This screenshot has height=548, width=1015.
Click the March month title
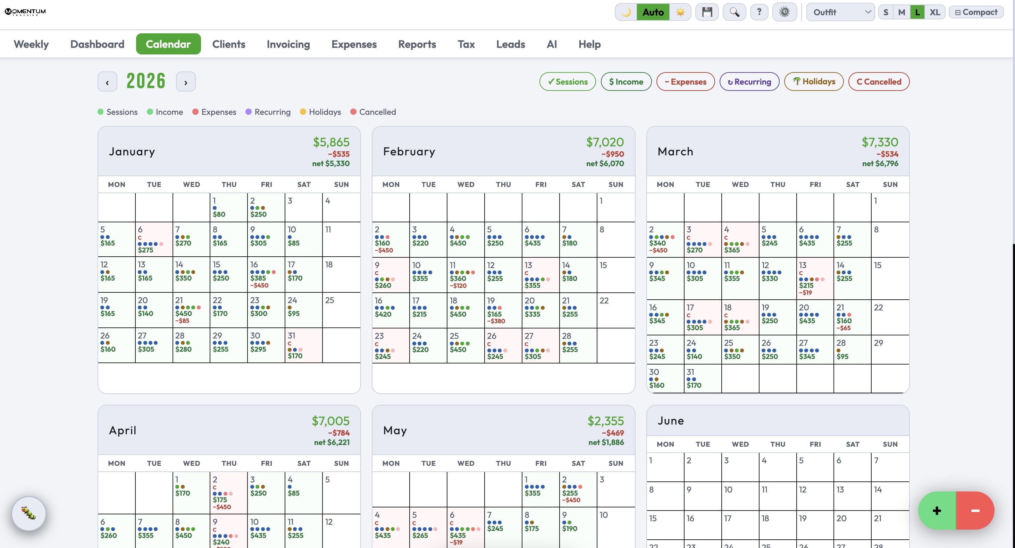[675, 152]
